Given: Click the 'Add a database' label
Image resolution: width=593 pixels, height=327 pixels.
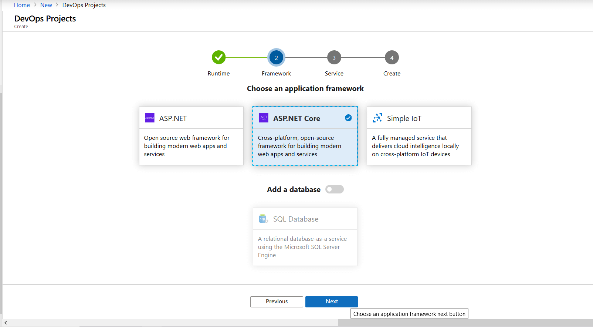Looking at the screenshot, I should 294,189.
